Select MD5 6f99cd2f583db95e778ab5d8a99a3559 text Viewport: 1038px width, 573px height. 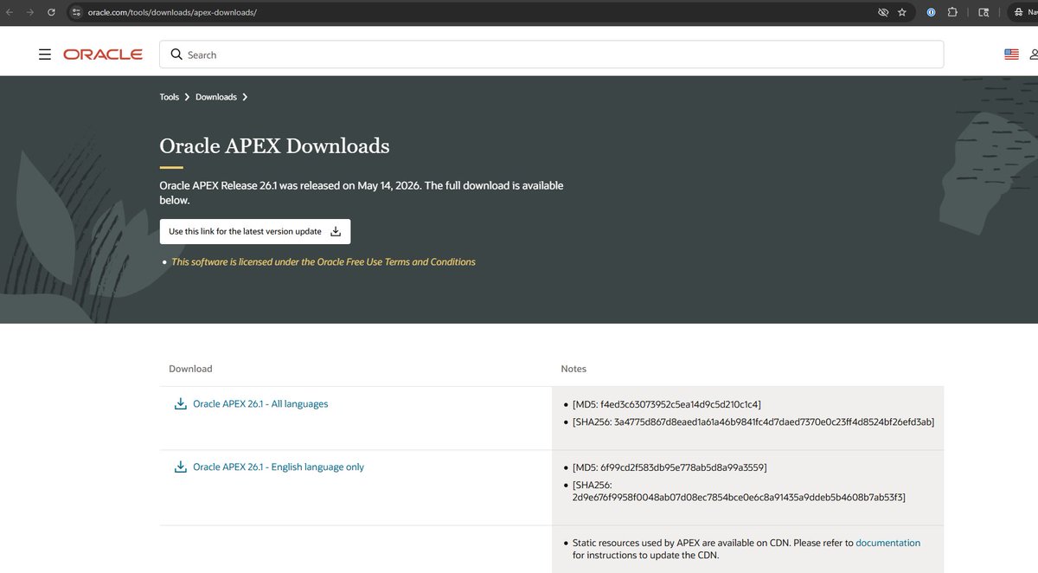click(x=670, y=467)
